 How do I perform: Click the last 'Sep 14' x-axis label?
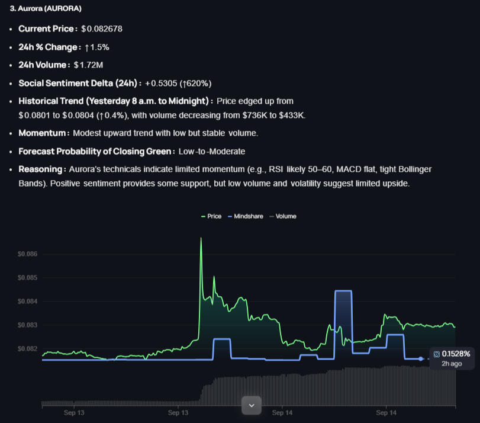point(386,413)
